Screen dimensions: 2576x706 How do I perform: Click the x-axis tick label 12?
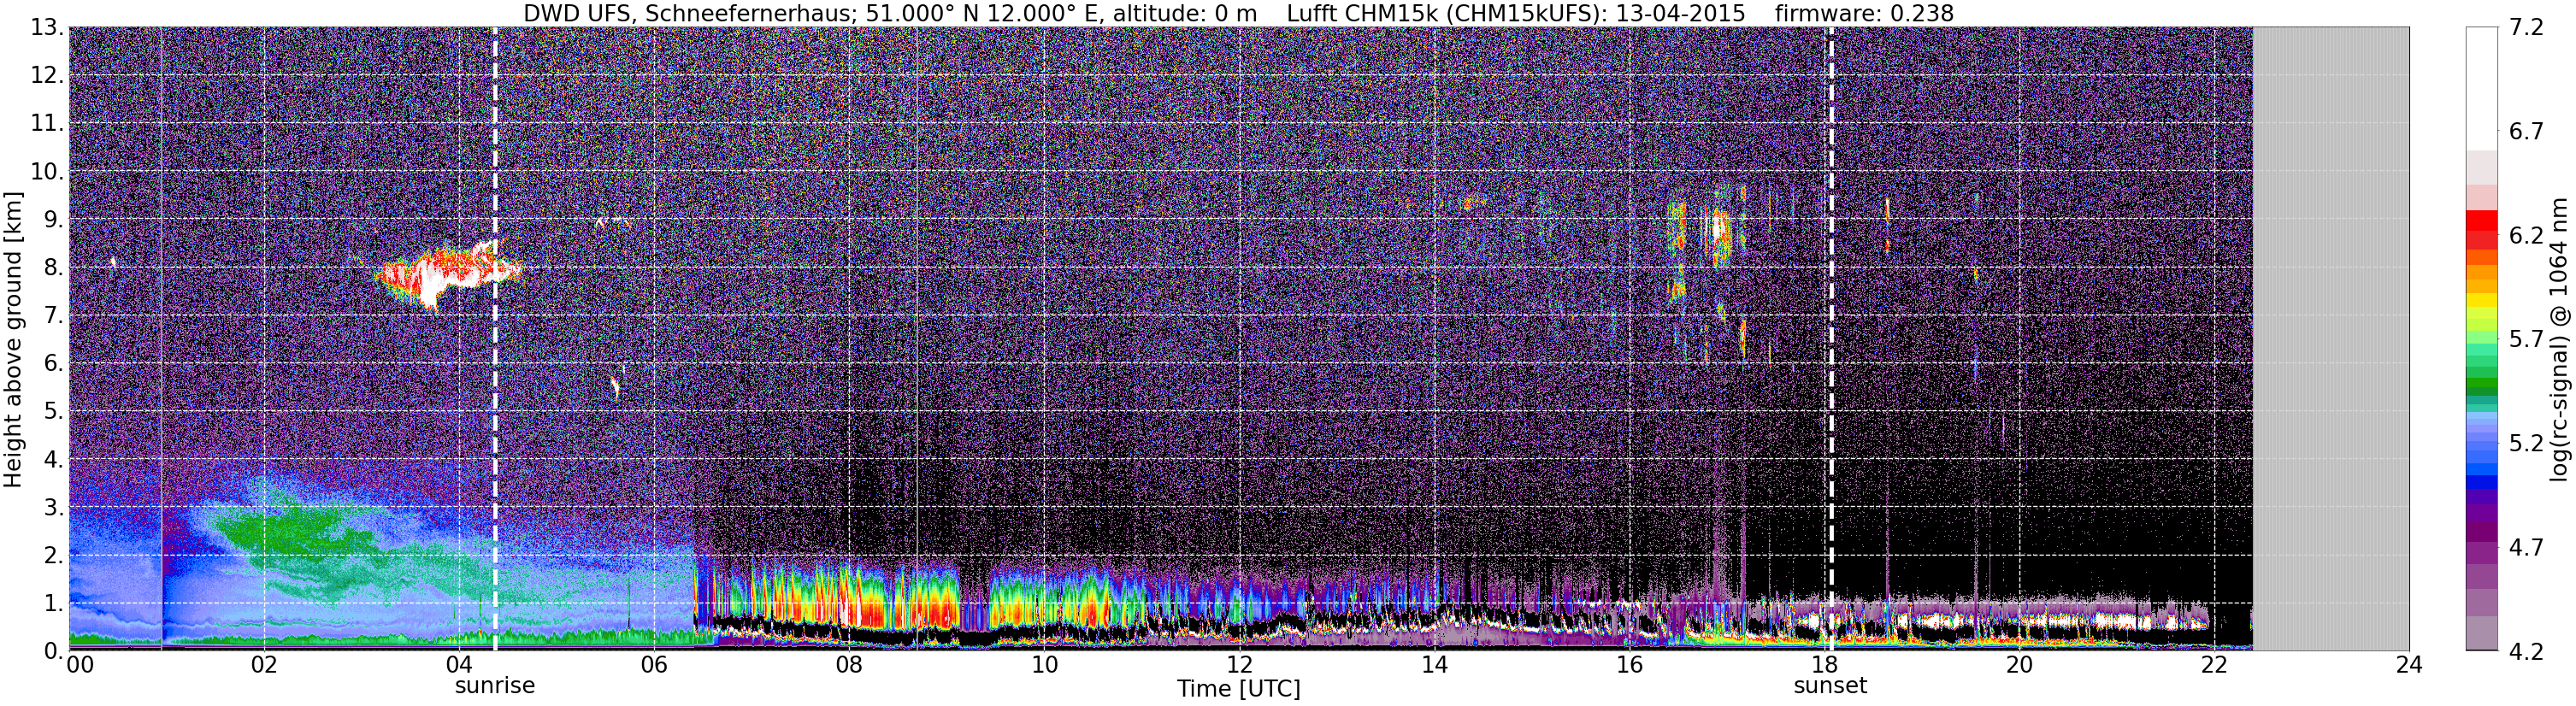pos(1238,665)
